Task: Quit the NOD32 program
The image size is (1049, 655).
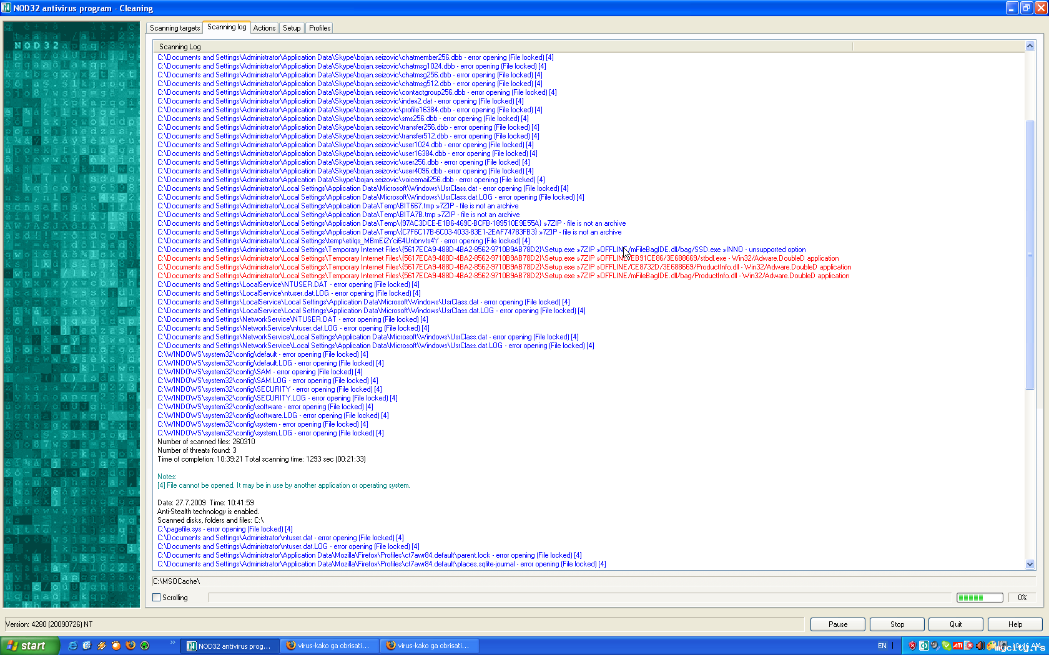Action: (x=956, y=624)
